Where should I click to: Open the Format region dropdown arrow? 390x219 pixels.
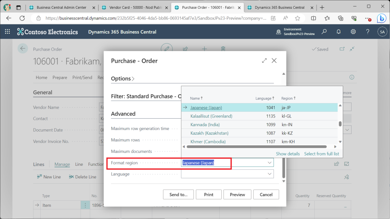click(x=269, y=163)
